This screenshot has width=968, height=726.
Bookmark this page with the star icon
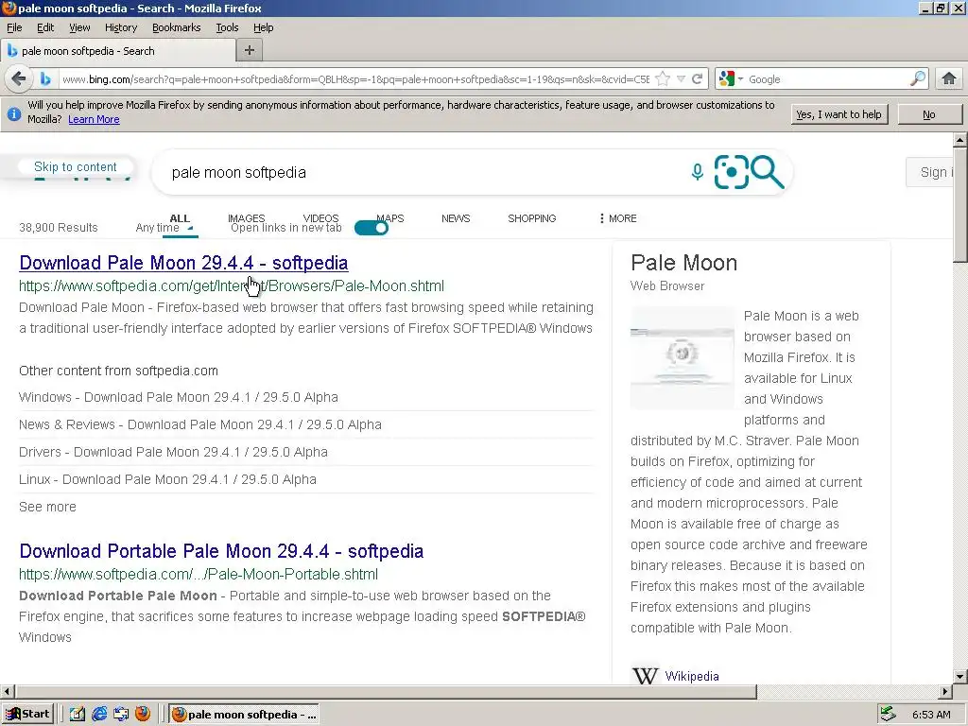pyautogui.click(x=663, y=79)
